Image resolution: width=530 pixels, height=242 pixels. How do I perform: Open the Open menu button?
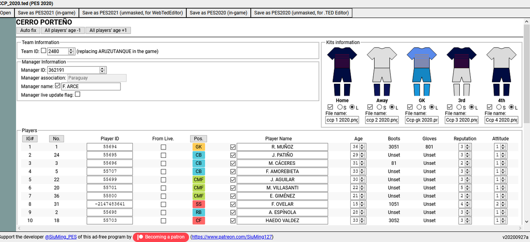6,13
